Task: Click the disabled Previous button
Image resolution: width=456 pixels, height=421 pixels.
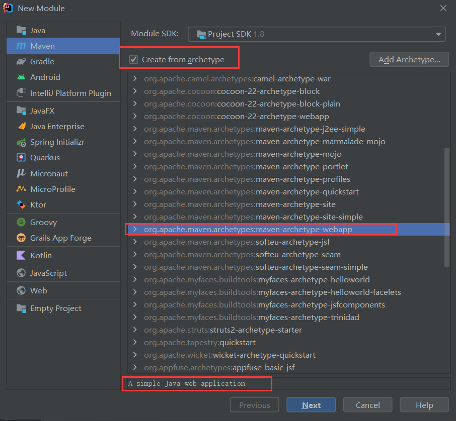Action: tap(255, 405)
